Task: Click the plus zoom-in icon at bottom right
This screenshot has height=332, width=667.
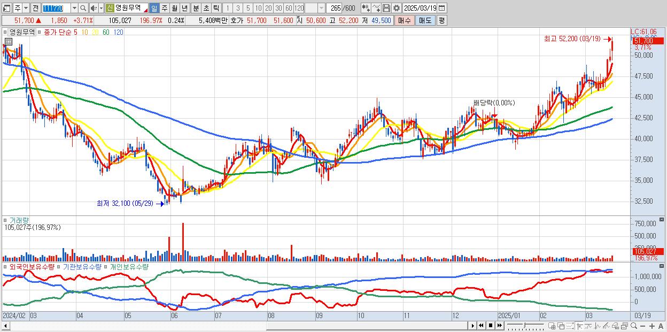Action: coord(652,326)
